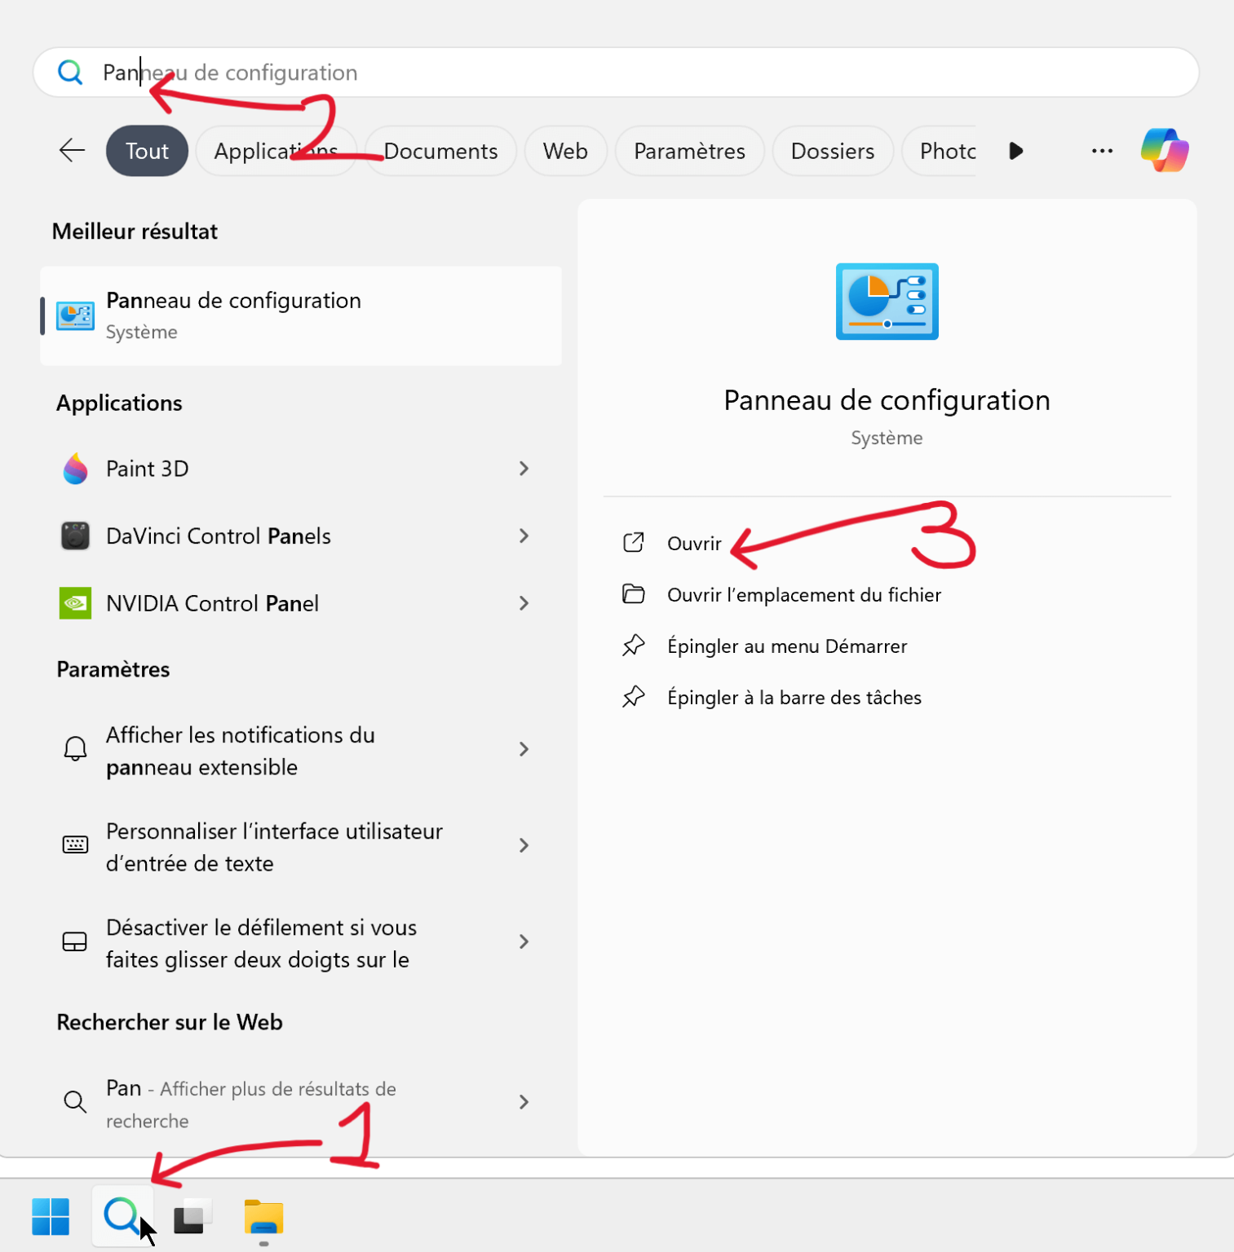Open Task View on the taskbar
This screenshot has height=1252, width=1234.
[192, 1216]
